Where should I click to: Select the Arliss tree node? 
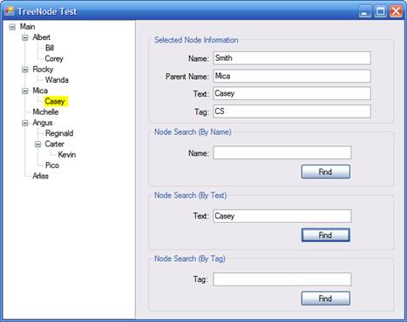pos(40,176)
